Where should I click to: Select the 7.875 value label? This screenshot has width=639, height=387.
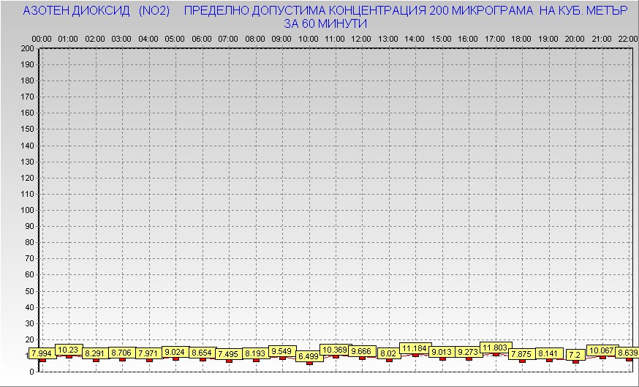pyautogui.click(x=523, y=354)
